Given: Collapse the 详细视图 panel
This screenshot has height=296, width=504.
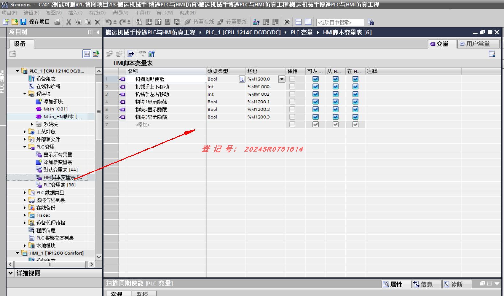Looking at the screenshot, I should [11, 273].
